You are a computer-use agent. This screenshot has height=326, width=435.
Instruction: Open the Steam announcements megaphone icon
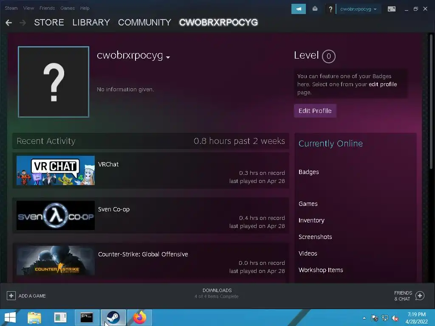(x=299, y=9)
